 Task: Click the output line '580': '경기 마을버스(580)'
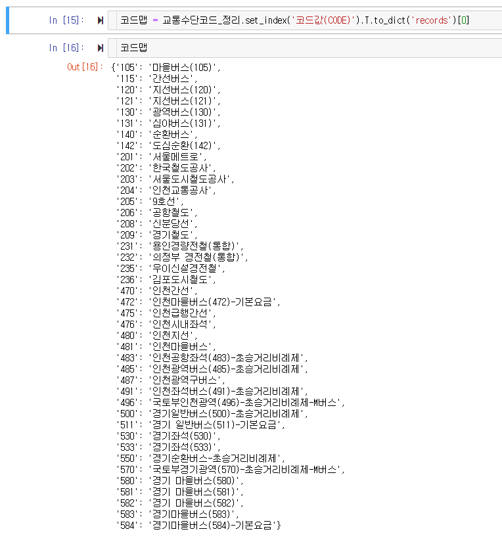[x=179, y=481]
